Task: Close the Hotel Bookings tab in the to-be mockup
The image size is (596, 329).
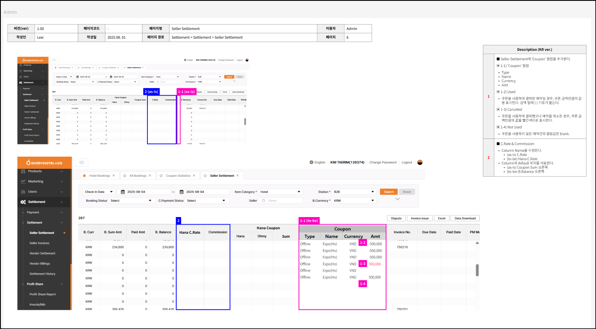Action: [x=114, y=176]
